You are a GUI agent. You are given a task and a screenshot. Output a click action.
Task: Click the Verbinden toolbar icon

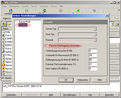[10, 11]
